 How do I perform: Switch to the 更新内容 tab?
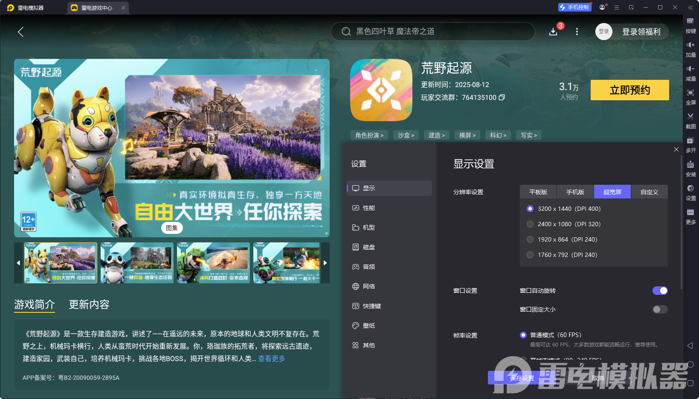pos(89,305)
